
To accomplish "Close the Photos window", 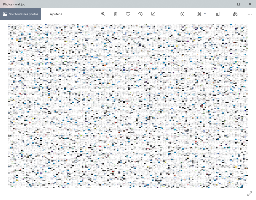I will [250, 4].
